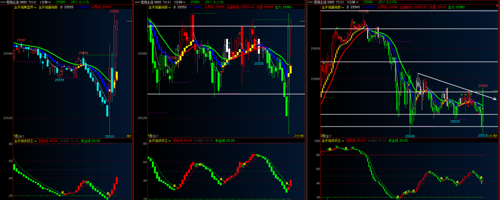500x200 pixels.
Task: Click the 压力 25581 value in middle chart
Action: click(285, 7)
